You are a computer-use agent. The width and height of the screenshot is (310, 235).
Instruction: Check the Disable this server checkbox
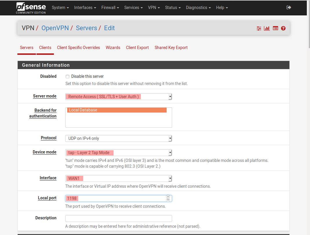(68, 77)
